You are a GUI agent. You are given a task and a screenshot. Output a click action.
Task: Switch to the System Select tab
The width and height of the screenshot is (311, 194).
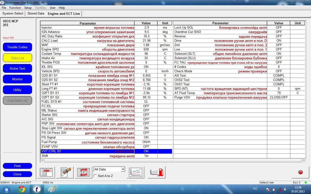[13, 14]
